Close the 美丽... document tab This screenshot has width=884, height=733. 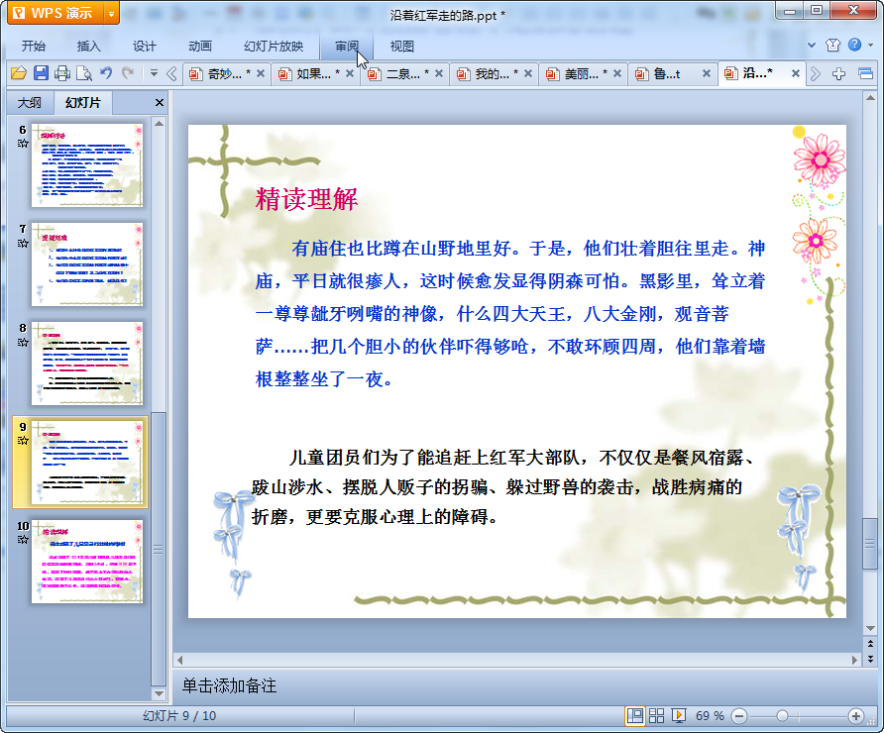click(x=617, y=73)
